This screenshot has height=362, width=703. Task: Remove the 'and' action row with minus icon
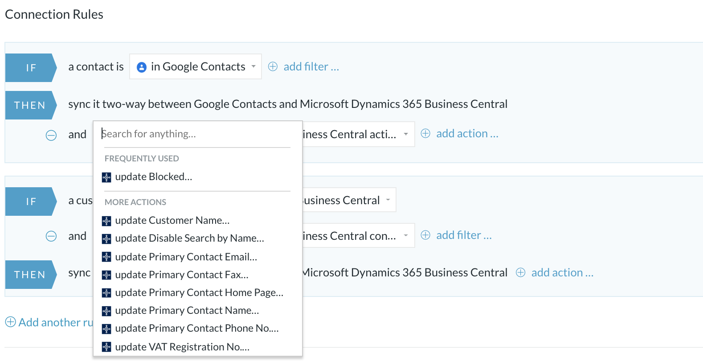51,135
